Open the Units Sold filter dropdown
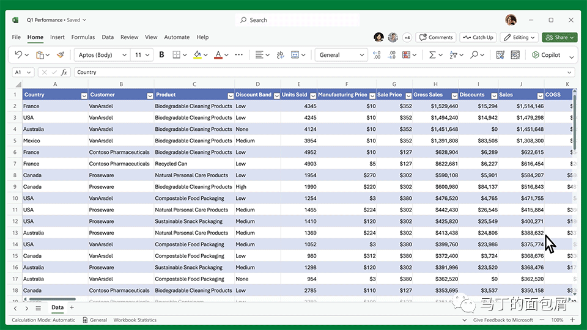 pyautogui.click(x=313, y=96)
